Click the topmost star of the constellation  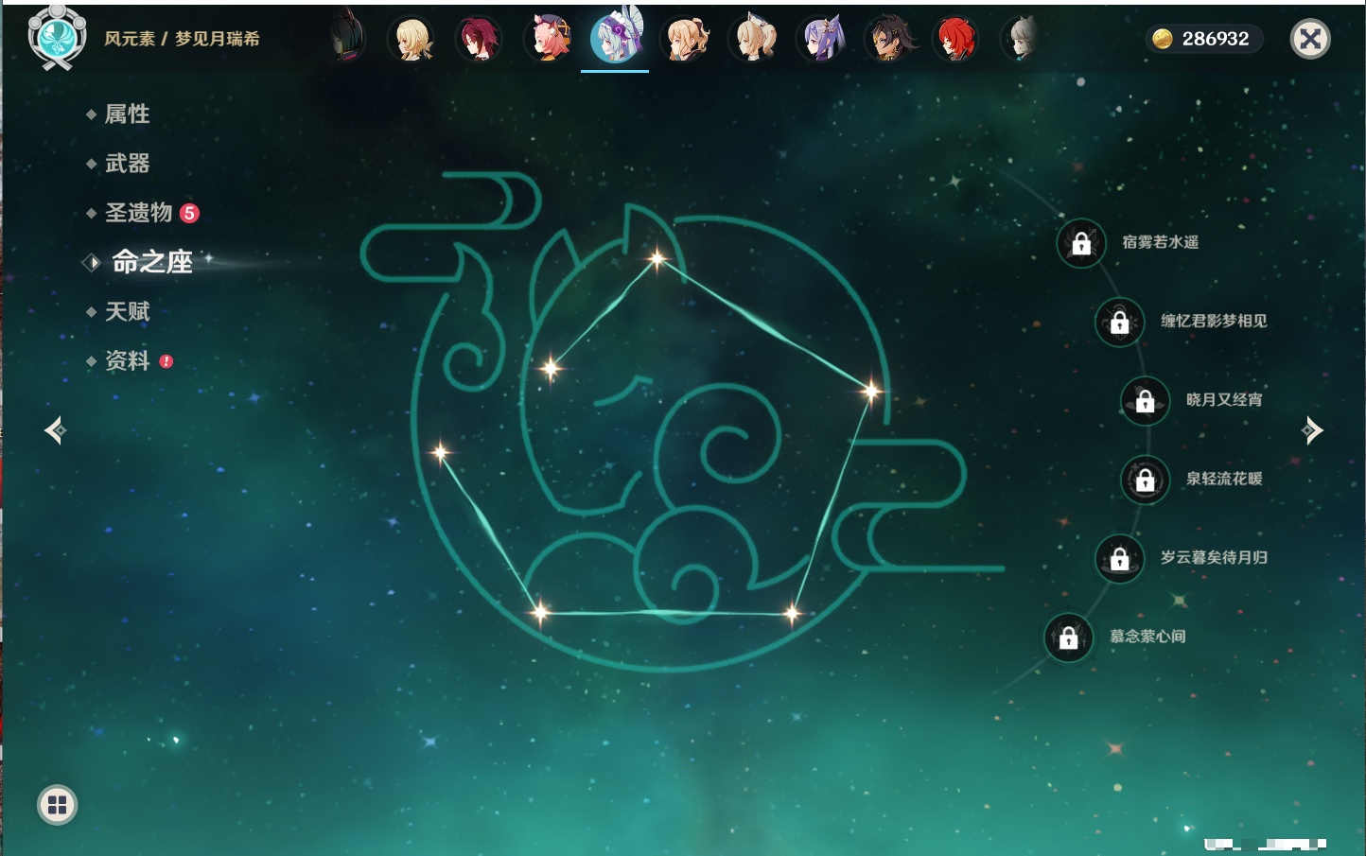coord(657,257)
